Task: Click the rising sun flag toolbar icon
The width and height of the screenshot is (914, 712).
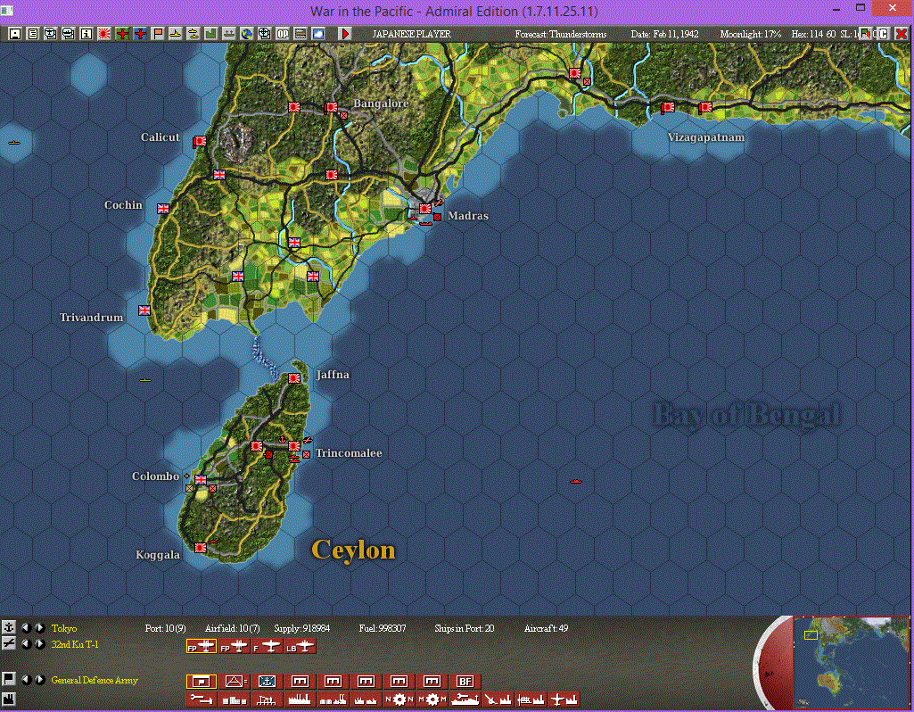Action: point(104,34)
